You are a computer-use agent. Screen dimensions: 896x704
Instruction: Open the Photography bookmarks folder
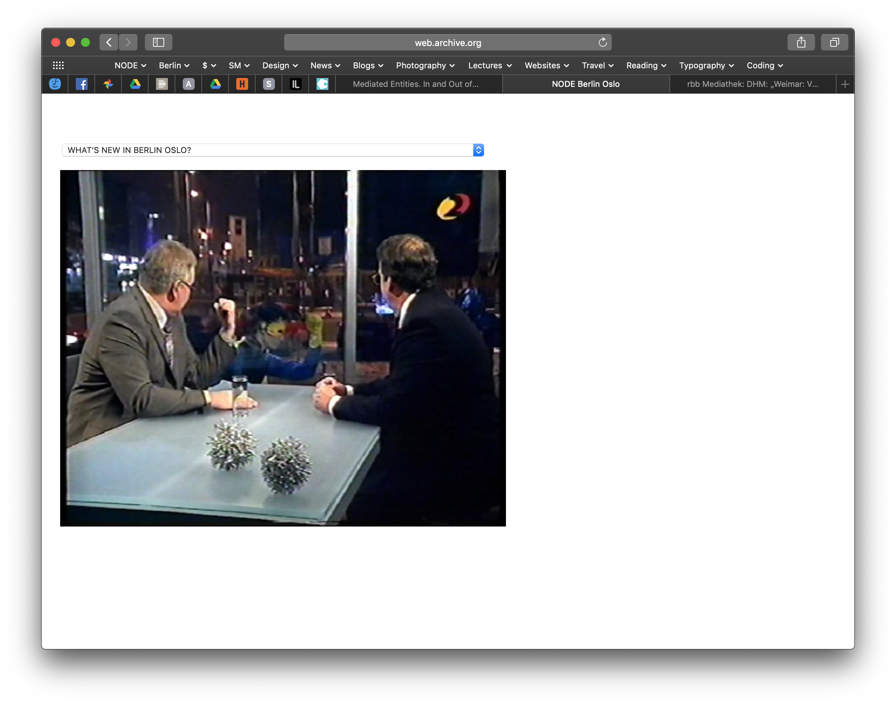[x=425, y=66]
